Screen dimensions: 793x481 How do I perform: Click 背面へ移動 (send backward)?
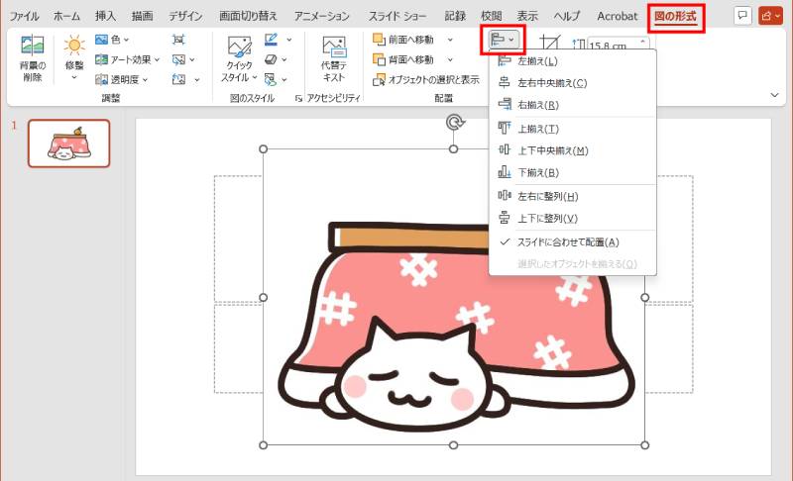click(x=403, y=59)
